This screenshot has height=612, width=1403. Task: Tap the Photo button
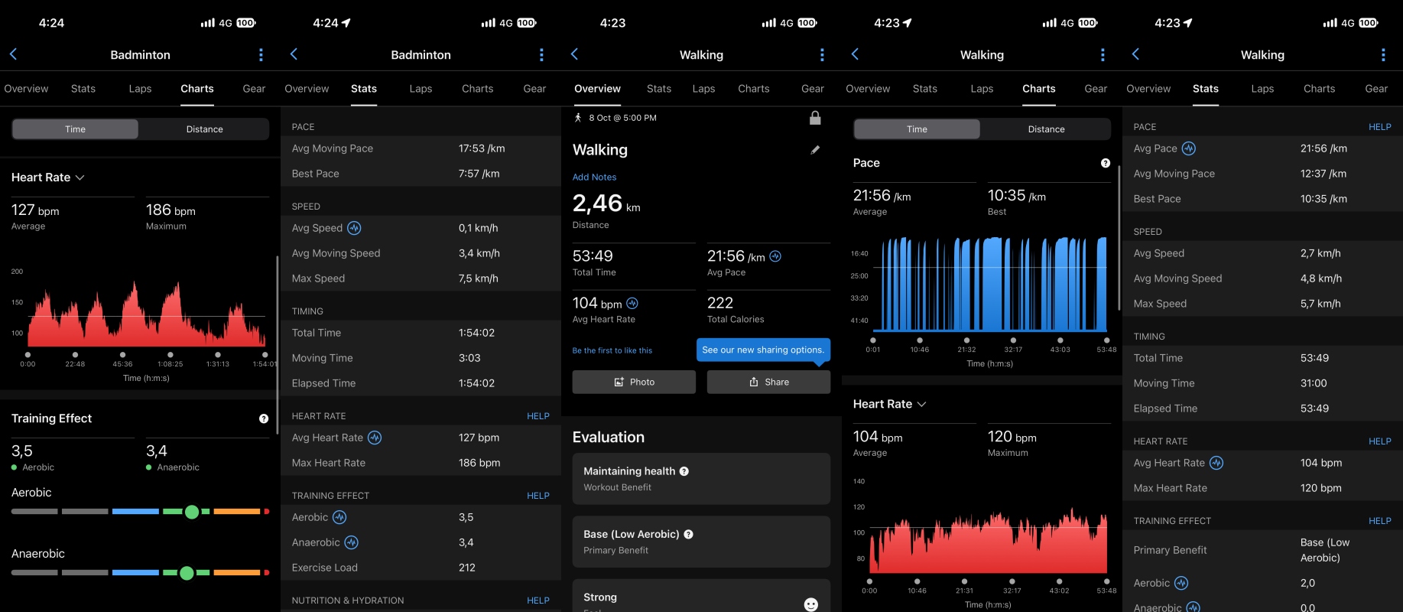(634, 382)
